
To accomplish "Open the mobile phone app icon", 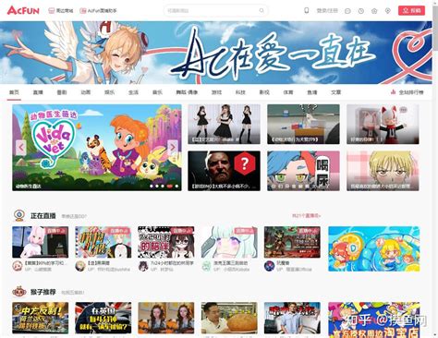I will (307, 10).
